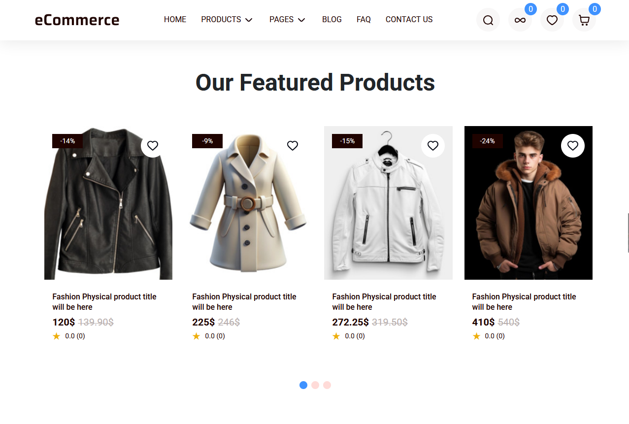The width and height of the screenshot is (629, 424).
Task: Open the wishlist heart icon in header
Action: tap(552, 20)
